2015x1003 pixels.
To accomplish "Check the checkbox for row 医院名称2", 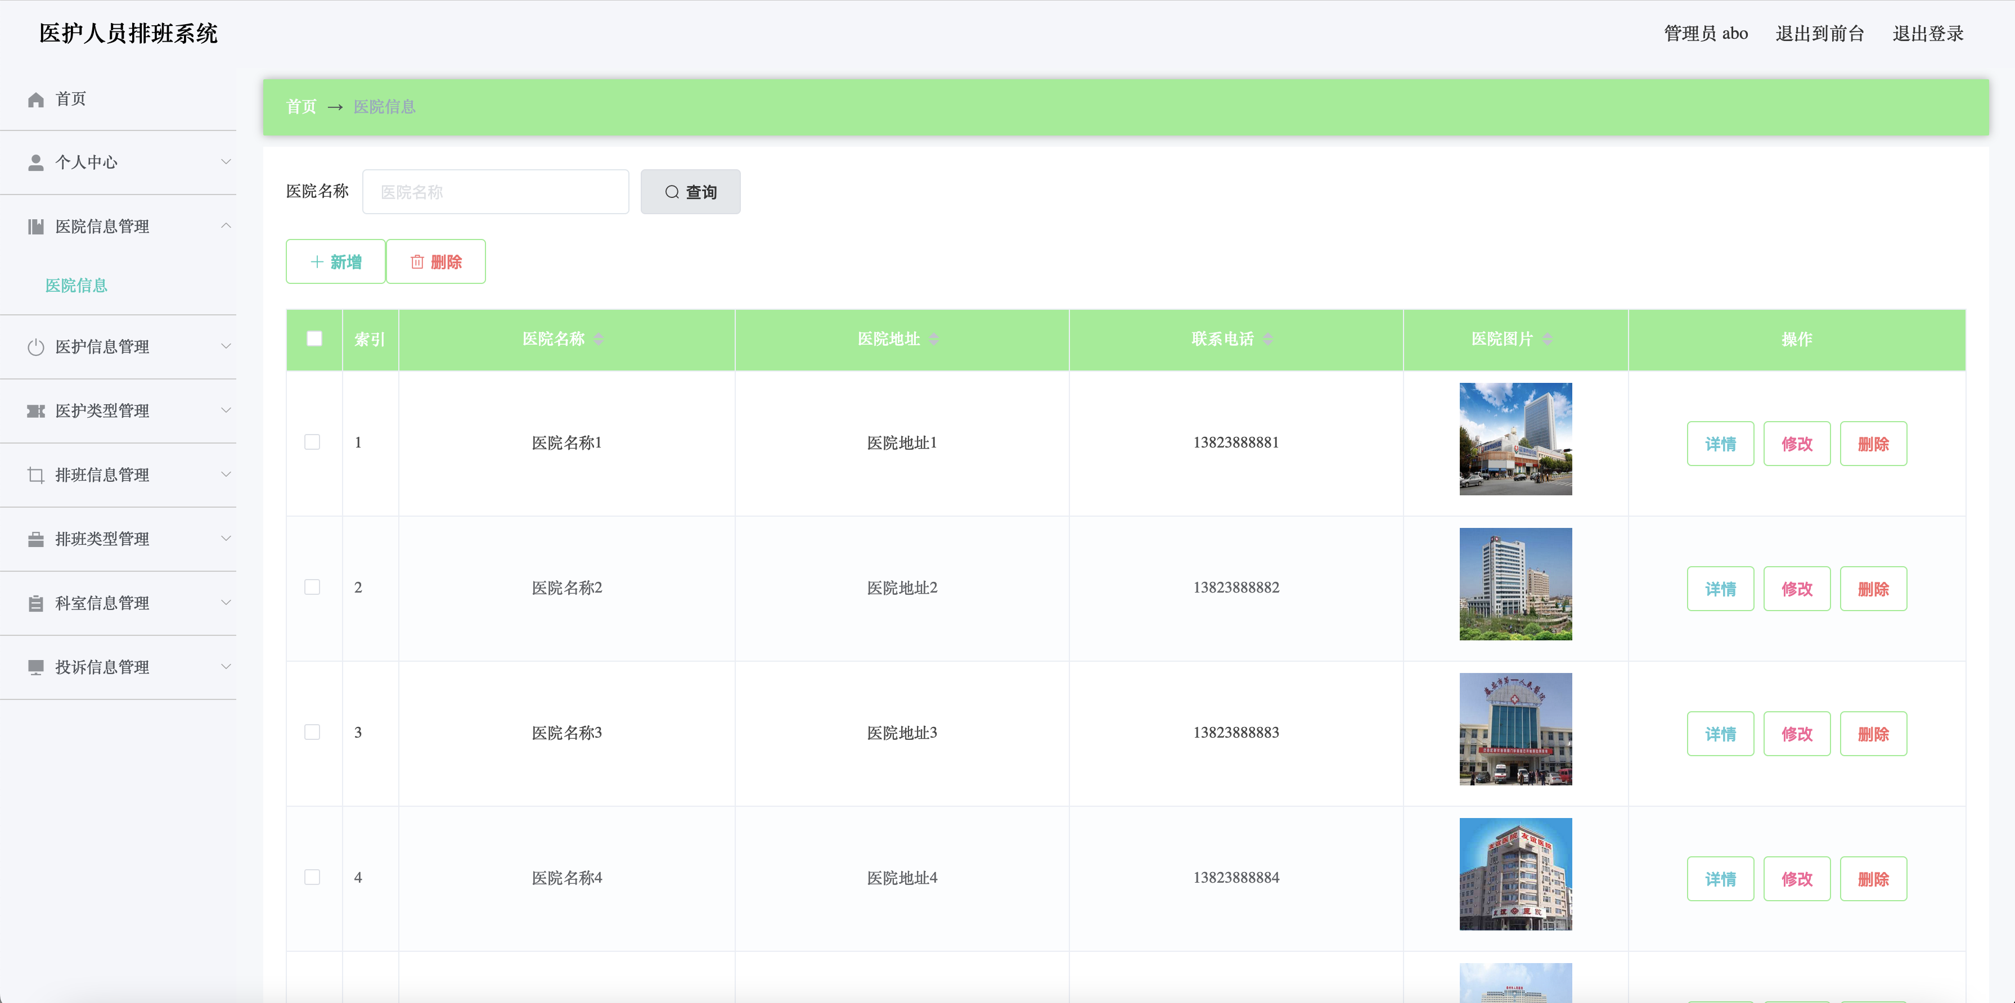I will [312, 587].
